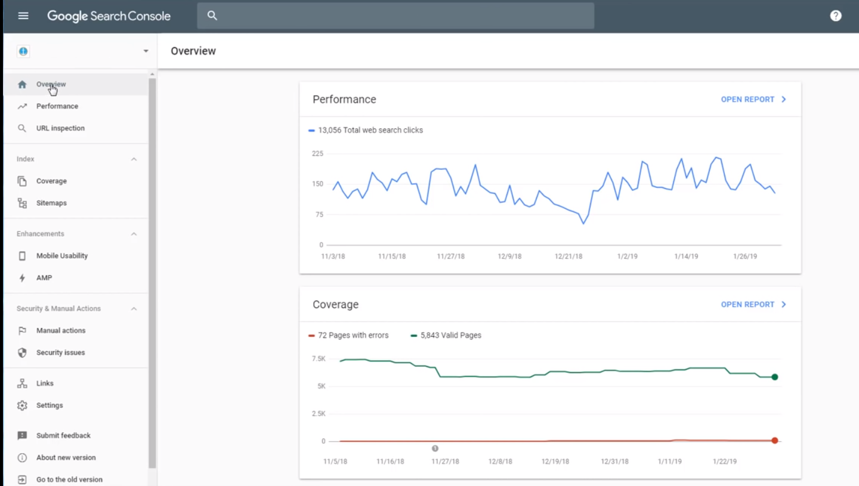
Task: Click the Google Search Console logo
Action: coord(109,16)
